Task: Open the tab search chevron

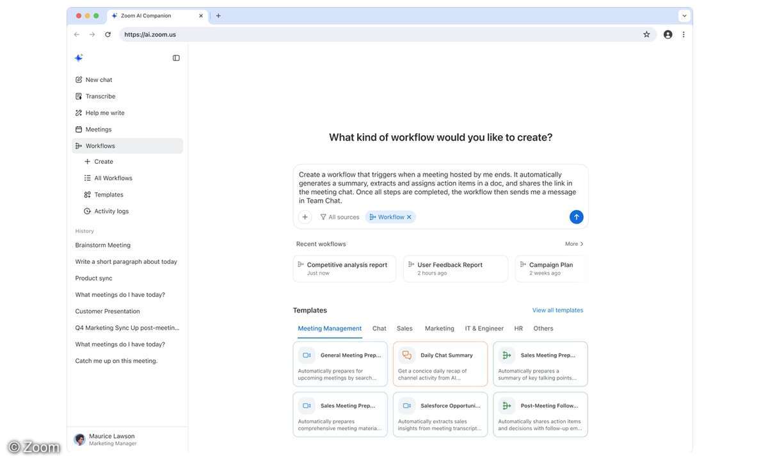Action: pos(684,15)
